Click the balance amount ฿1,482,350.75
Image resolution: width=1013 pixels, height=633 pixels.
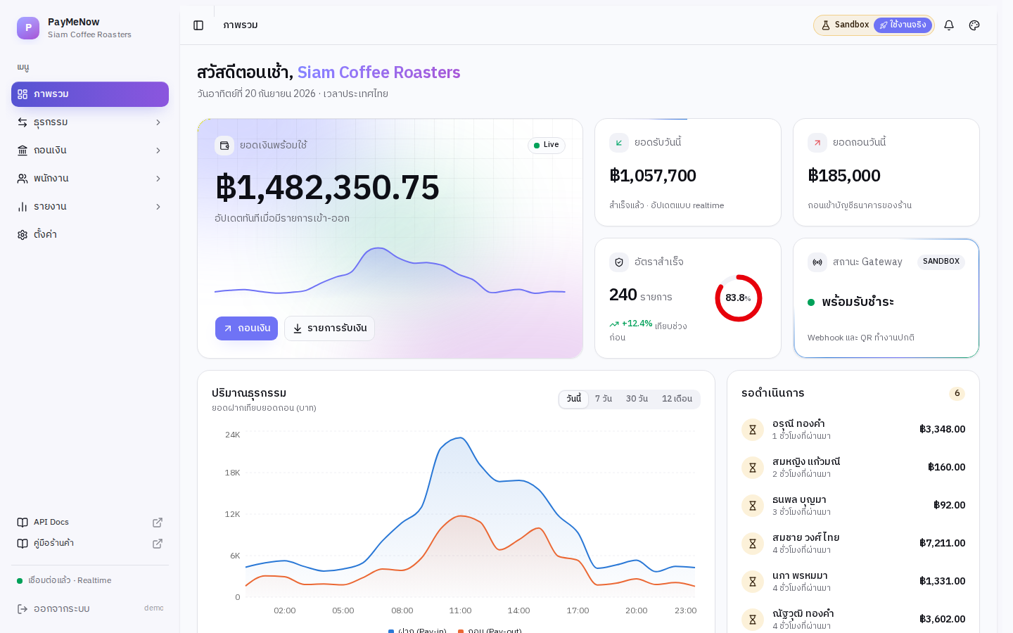(327, 188)
